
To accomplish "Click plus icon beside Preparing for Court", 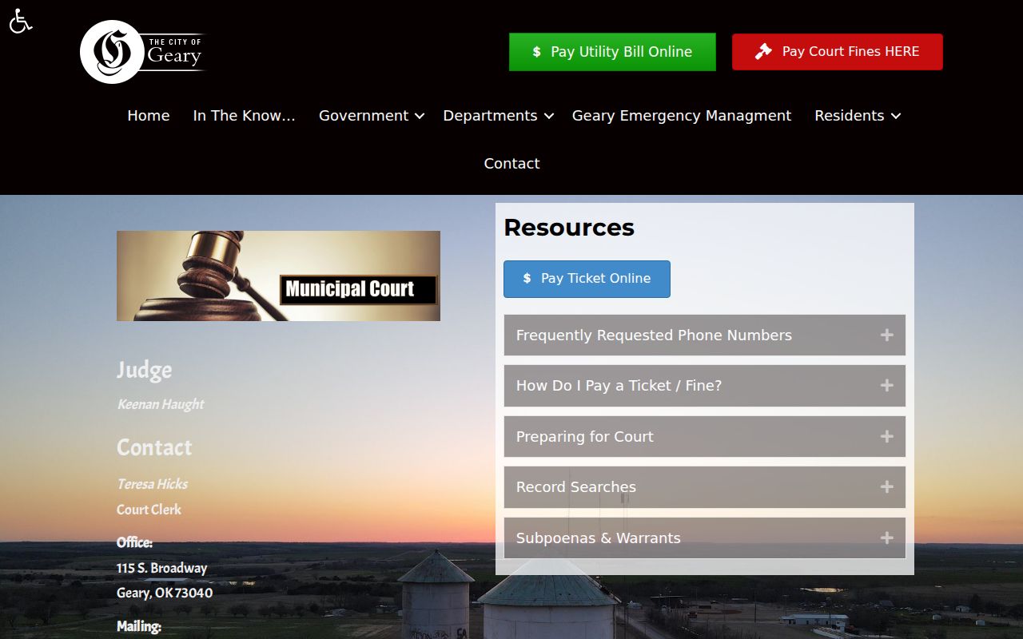I will [x=886, y=437].
